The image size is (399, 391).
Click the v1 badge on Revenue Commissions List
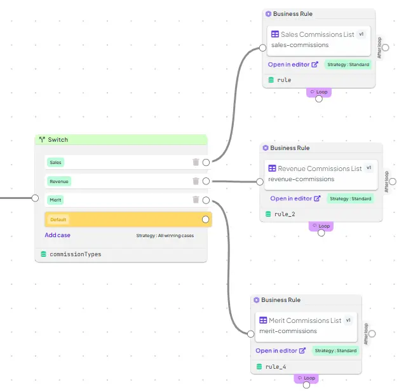[x=369, y=168]
